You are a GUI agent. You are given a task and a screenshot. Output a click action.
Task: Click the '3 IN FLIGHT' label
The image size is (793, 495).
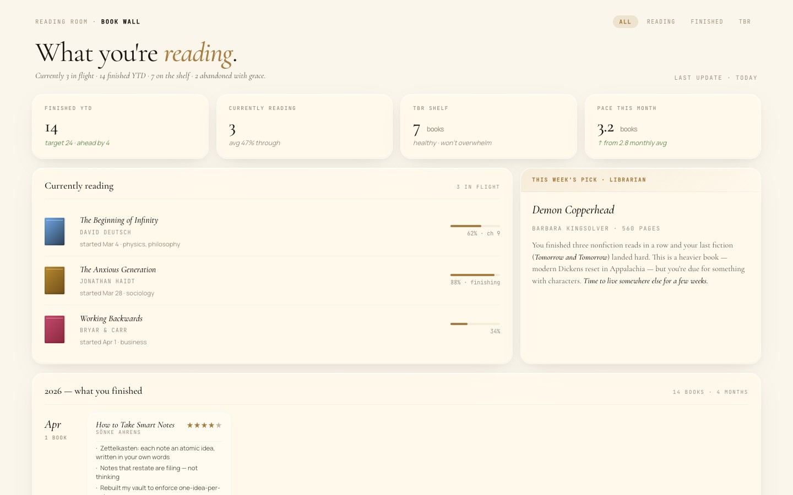[478, 187]
